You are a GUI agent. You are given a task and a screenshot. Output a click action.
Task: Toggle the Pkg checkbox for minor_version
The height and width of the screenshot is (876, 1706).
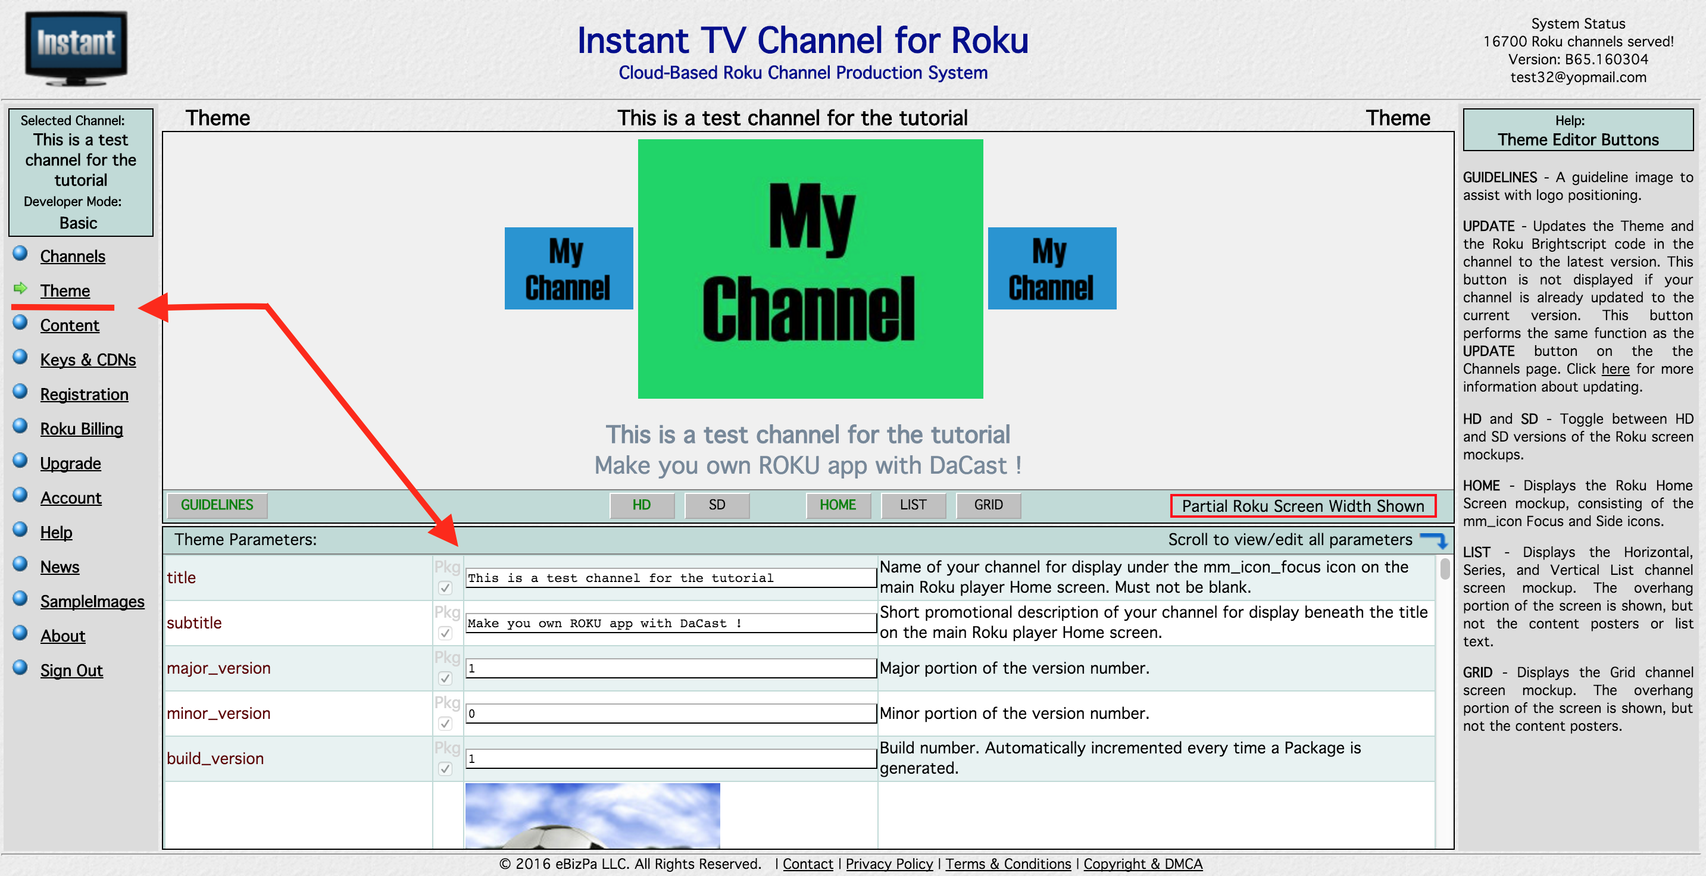(x=445, y=724)
